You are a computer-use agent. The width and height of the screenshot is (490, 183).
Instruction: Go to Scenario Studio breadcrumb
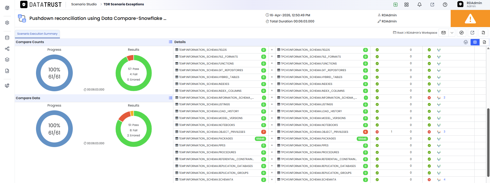84,4
